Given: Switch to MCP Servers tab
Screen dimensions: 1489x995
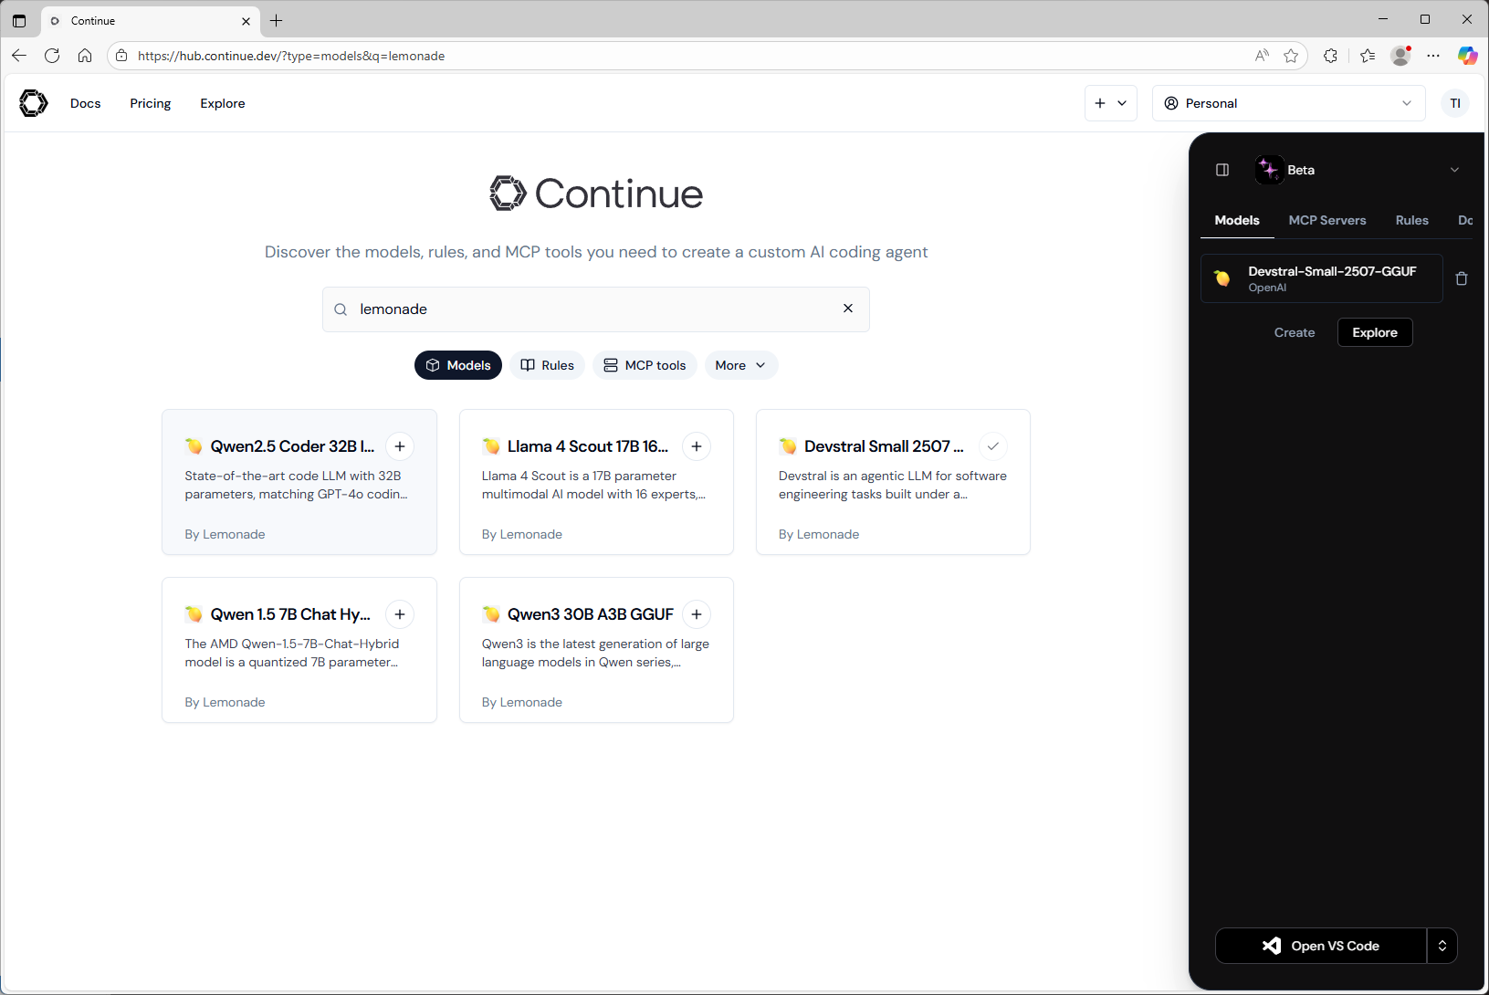Looking at the screenshot, I should [1327, 220].
